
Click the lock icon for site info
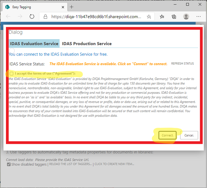pos(45,17)
